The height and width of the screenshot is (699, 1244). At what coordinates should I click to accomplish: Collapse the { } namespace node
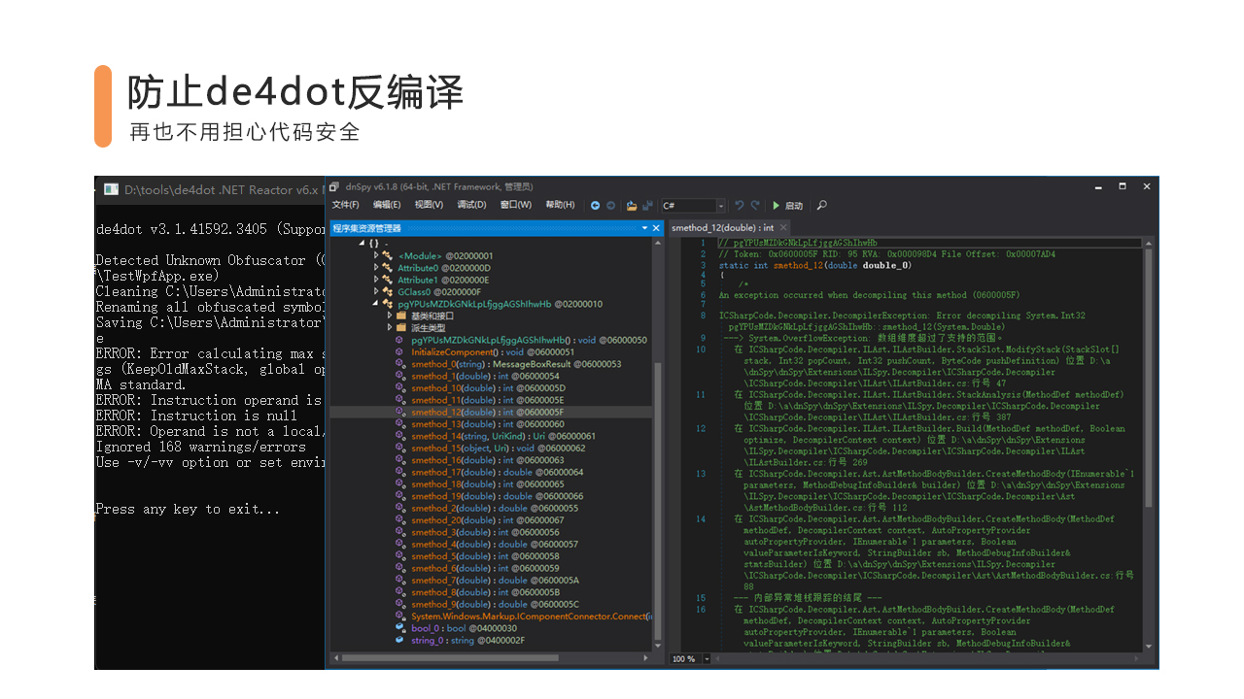click(363, 243)
